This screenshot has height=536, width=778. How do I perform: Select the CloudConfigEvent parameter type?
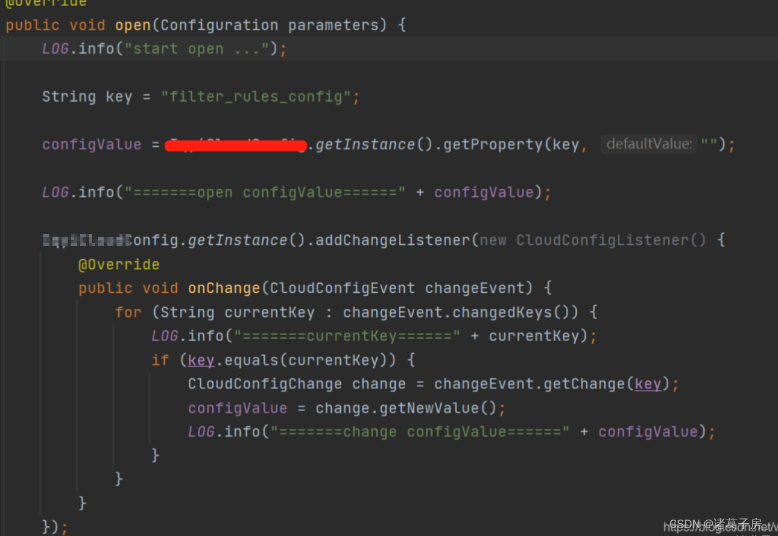(340, 287)
